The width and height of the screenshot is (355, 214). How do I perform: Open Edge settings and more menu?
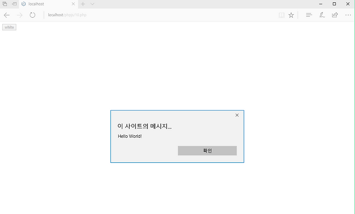(348, 15)
